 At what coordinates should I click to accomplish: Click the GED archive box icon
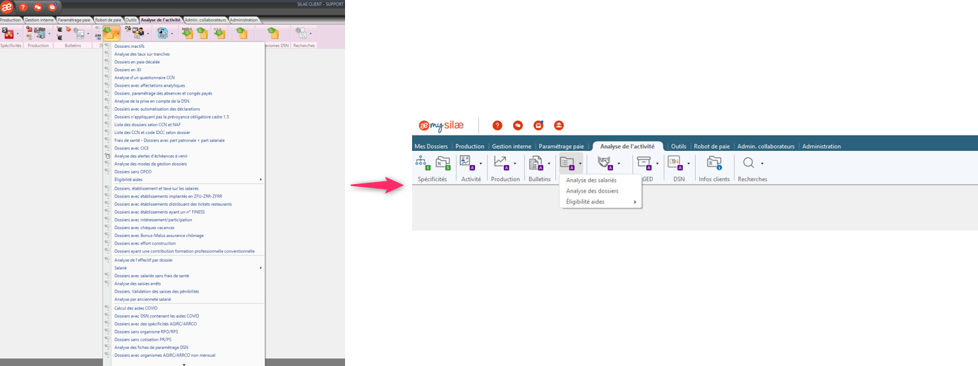tap(644, 163)
